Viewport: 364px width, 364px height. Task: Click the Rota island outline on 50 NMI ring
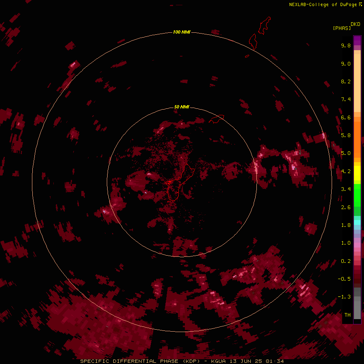[x=217, y=119]
